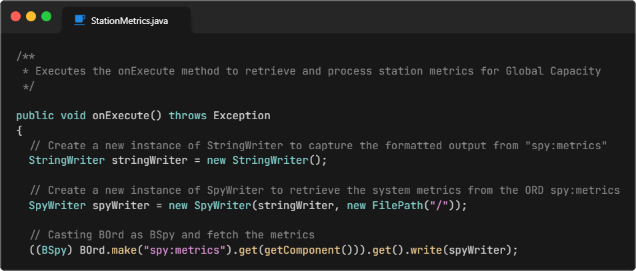Click the red close window button
Screen dimensions: 636x271
click(16, 16)
